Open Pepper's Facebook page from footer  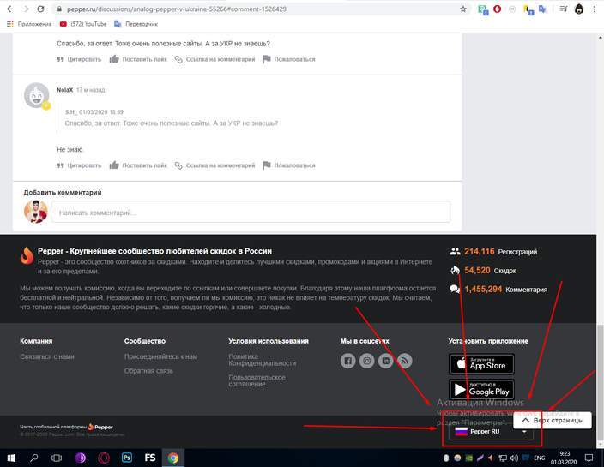pos(347,361)
